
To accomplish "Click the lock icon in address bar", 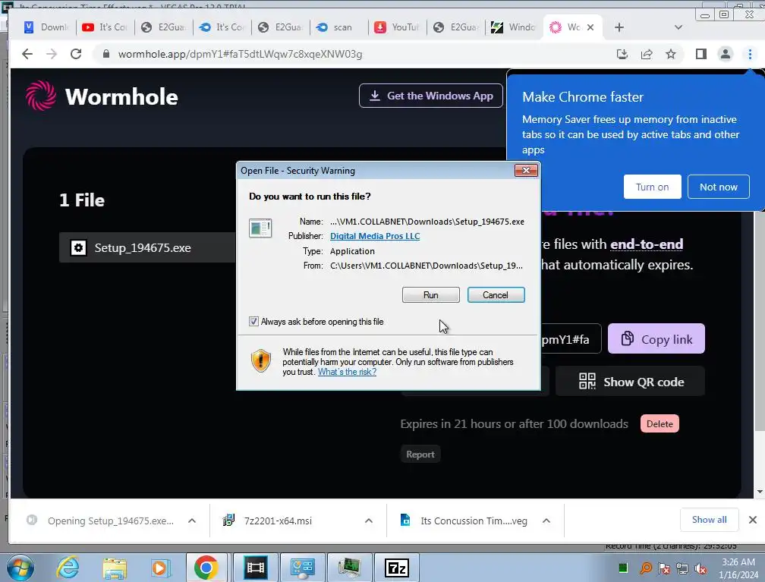I will [x=106, y=54].
